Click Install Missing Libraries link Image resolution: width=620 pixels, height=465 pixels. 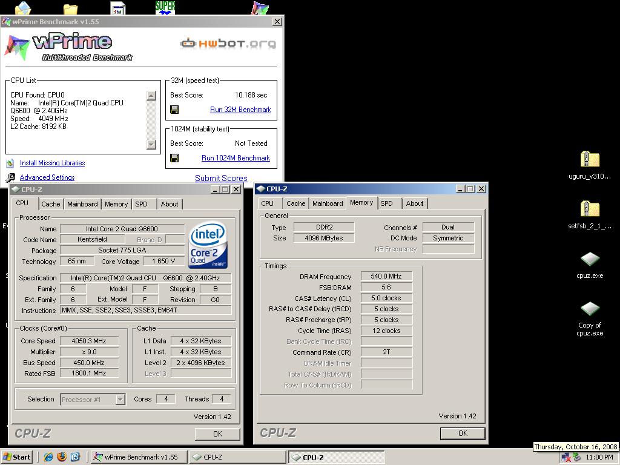(52, 163)
